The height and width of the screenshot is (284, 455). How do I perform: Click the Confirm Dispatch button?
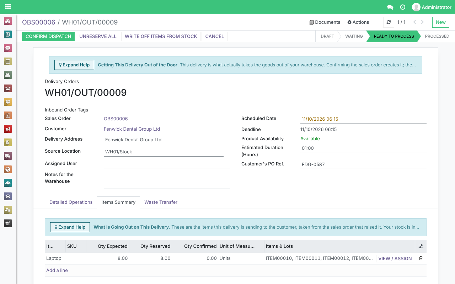point(48,36)
